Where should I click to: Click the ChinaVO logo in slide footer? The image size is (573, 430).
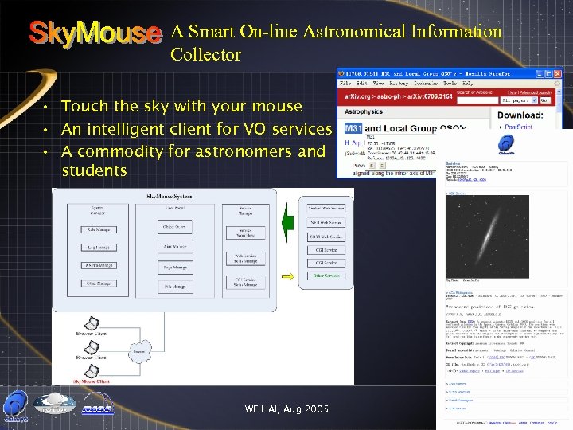pos(16,406)
